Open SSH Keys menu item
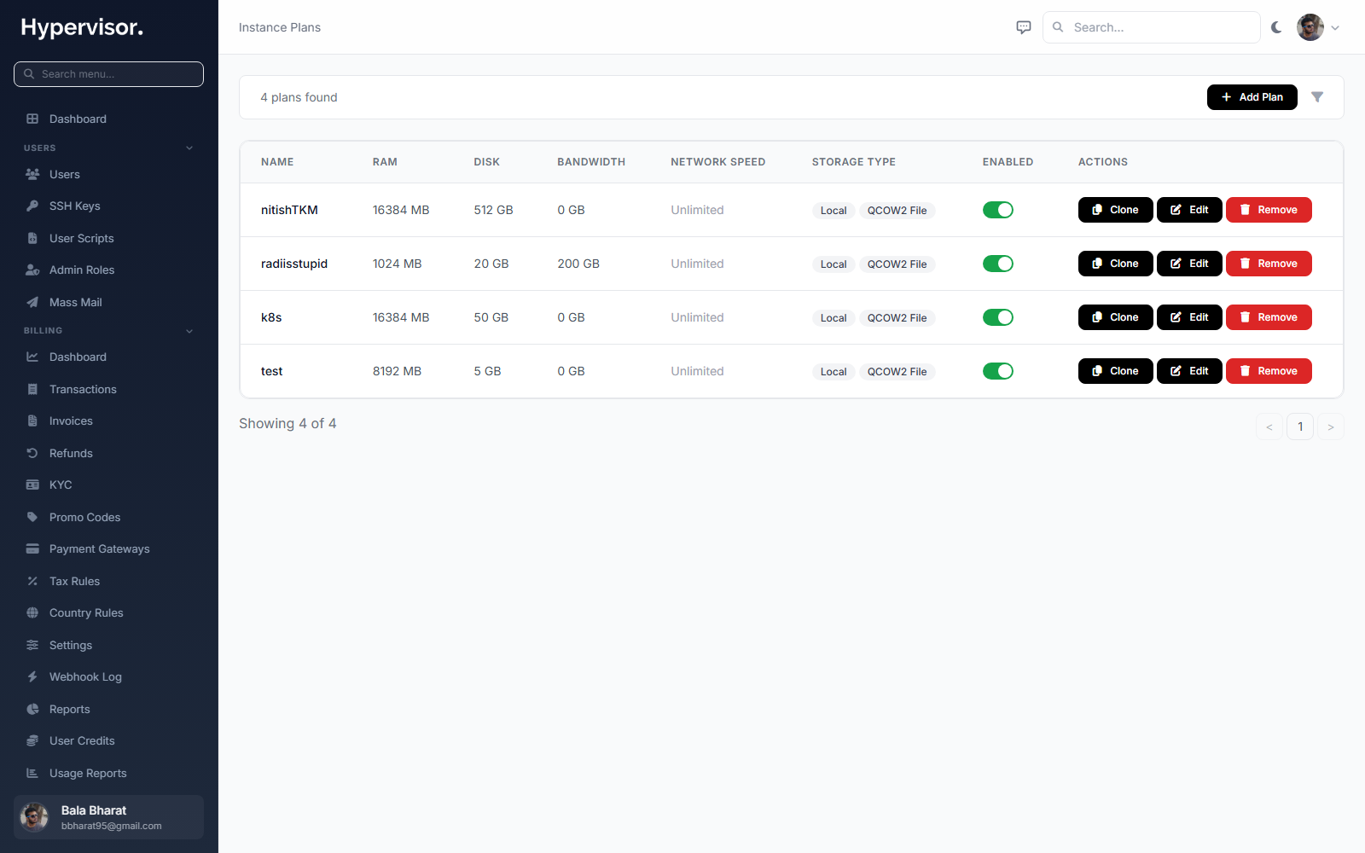Screen dimensions: 1365x853 (108, 206)
